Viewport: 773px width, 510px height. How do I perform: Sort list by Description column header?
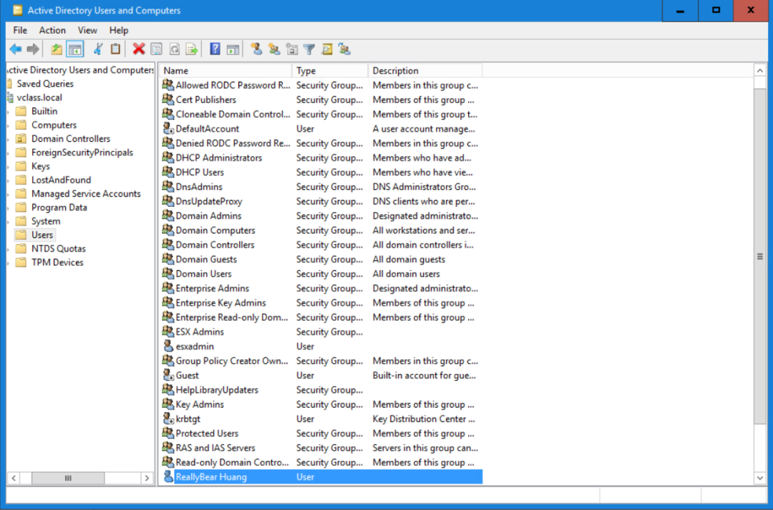click(425, 70)
